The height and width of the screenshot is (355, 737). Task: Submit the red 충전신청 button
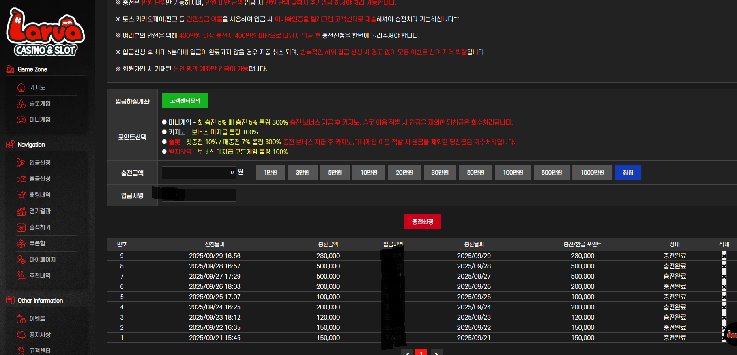point(423,222)
